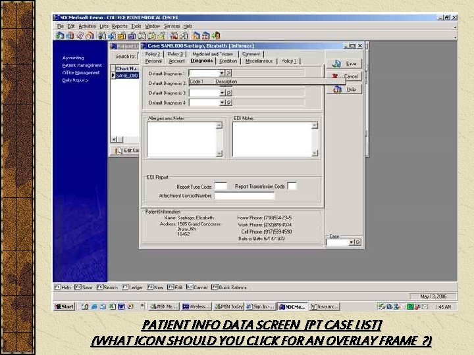474x355 pixels.
Task: Click the Search shortcut in the bottom bar
Action: [x=107, y=287]
